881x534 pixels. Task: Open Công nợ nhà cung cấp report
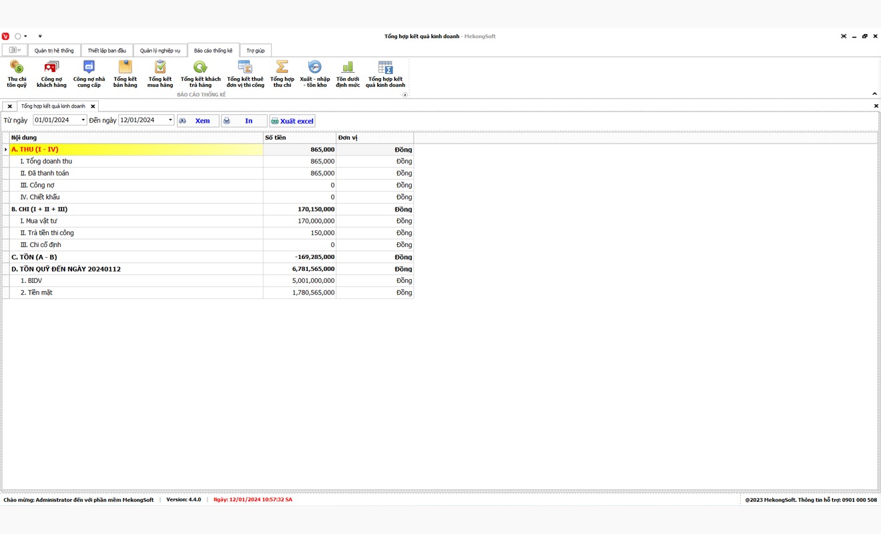(x=89, y=73)
